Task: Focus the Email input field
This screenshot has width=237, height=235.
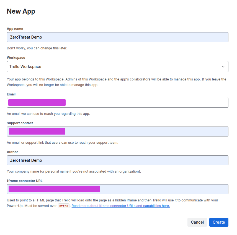Action: tap(117, 103)
